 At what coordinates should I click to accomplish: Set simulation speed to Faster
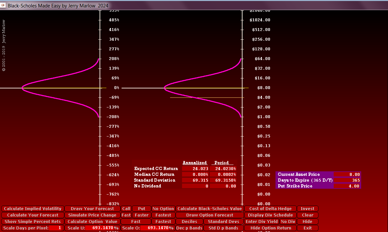pyautogui.click(x=142, y=215)
